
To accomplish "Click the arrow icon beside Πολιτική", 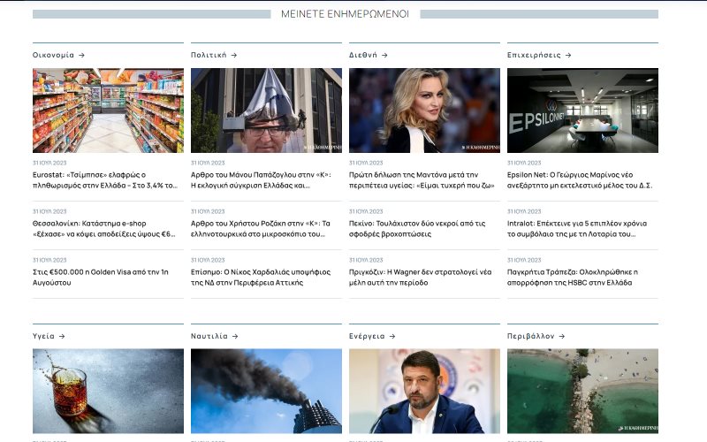I will click(234, 55).
